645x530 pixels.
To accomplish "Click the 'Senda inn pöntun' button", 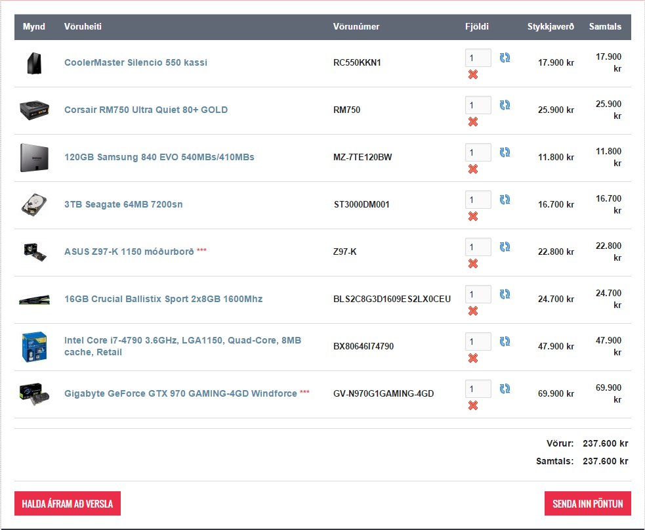I will coord(587,504).
